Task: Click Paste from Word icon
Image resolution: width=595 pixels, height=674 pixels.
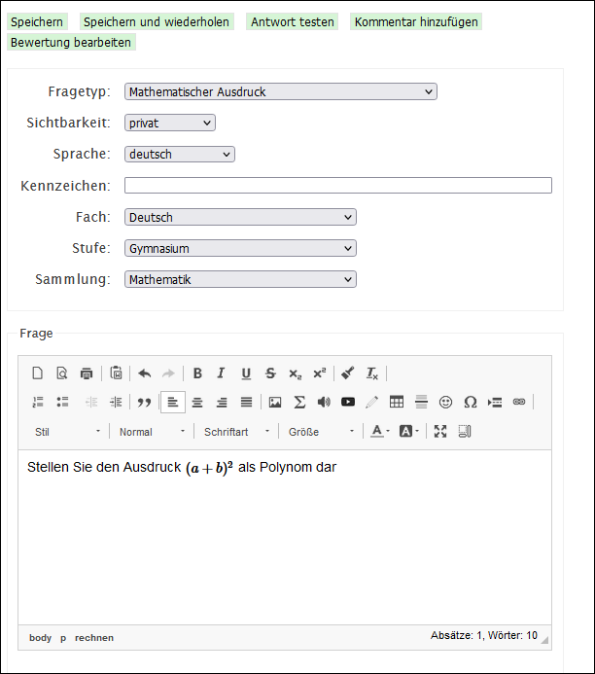Action: click(x=116, y=373)
